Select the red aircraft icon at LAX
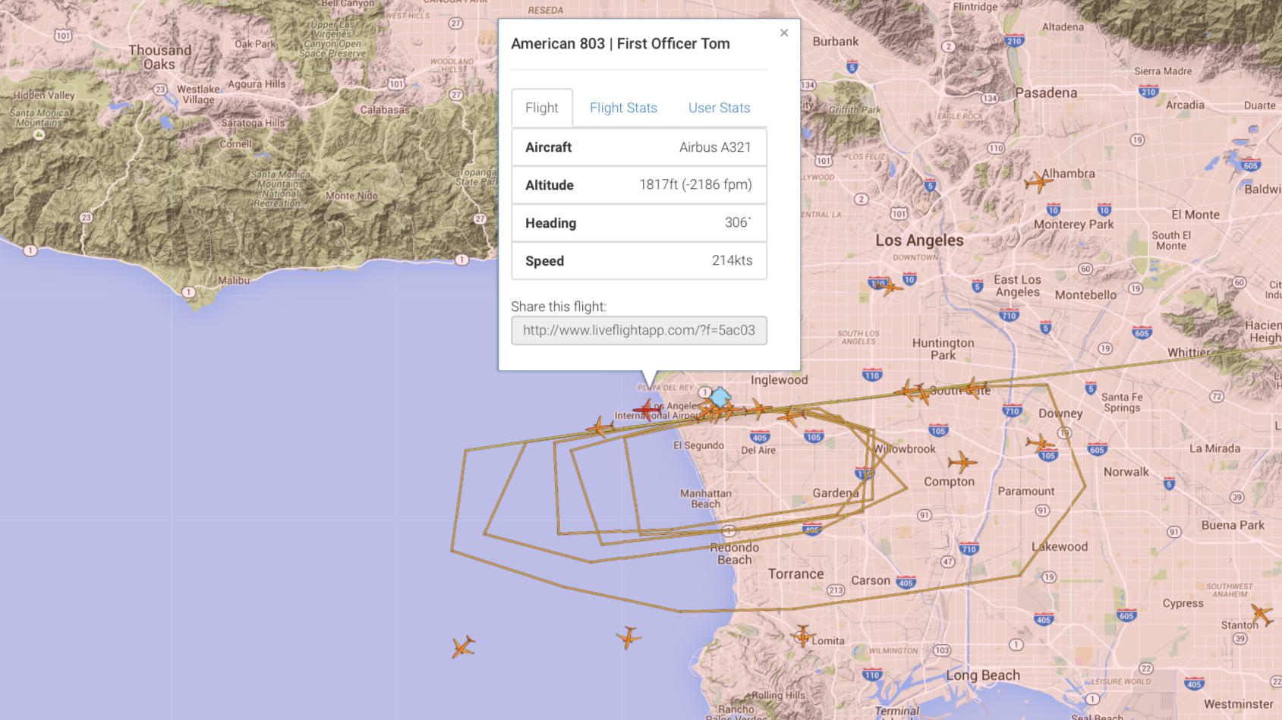Viewport: 1282px width, 720px height. pos(647,410)
